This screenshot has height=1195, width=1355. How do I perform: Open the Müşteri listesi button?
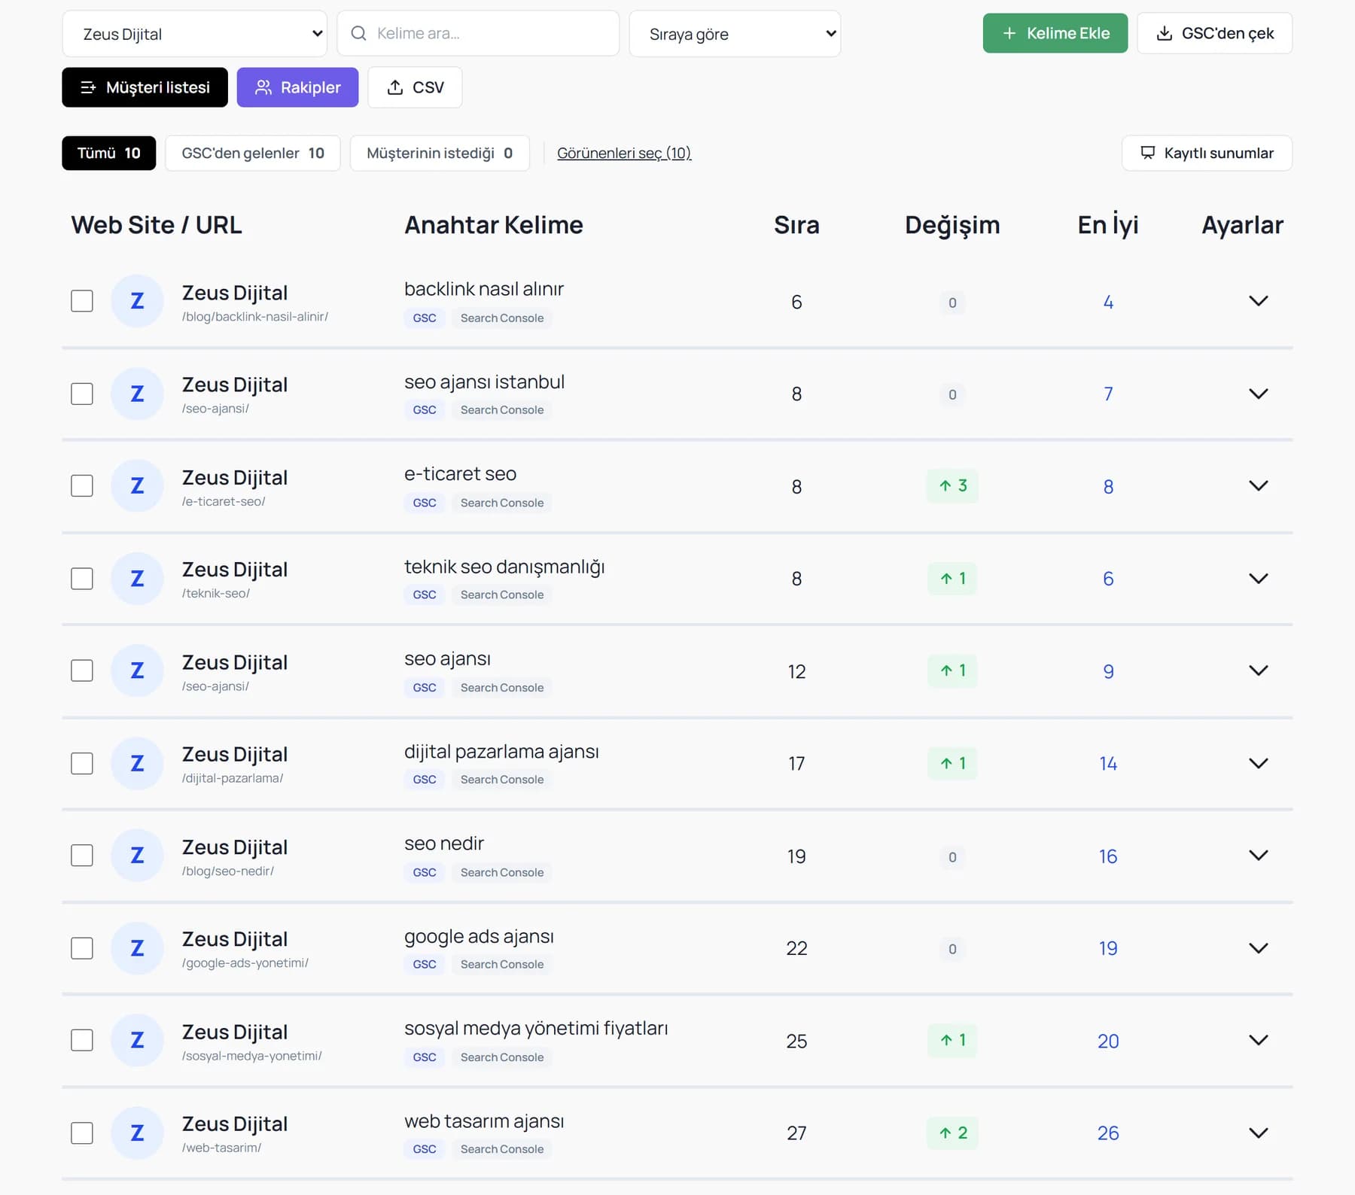click(145, 87)
